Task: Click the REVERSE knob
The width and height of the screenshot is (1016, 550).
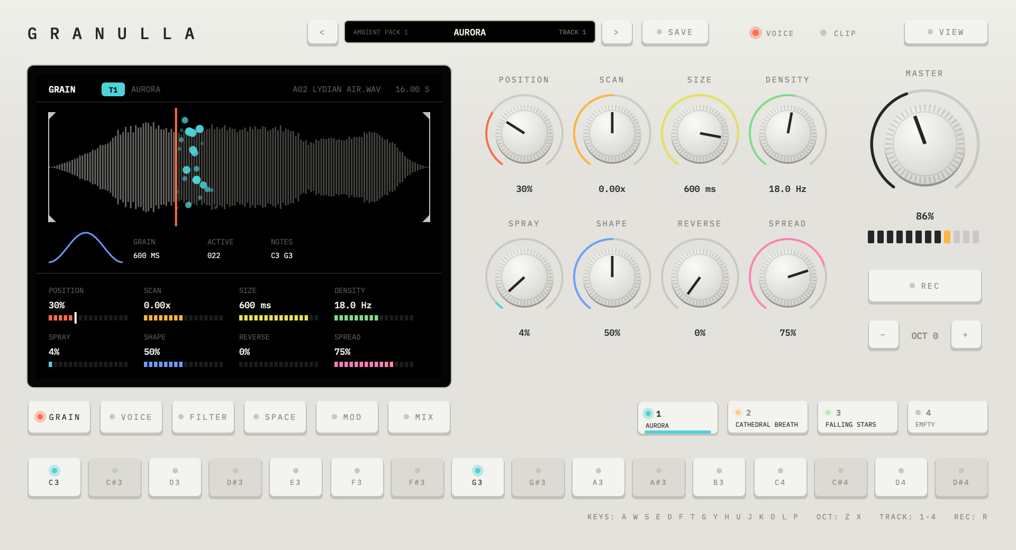Action: [x=700, y=277]
